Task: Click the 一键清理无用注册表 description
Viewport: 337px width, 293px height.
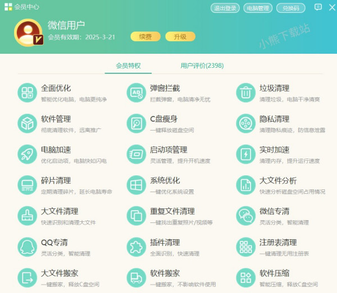Action: (284, 254)
